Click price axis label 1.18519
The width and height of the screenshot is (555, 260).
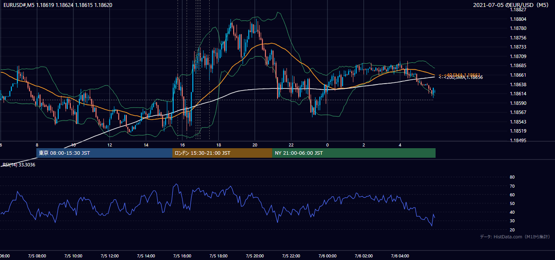pyautogui.click(x=518, y=131)
